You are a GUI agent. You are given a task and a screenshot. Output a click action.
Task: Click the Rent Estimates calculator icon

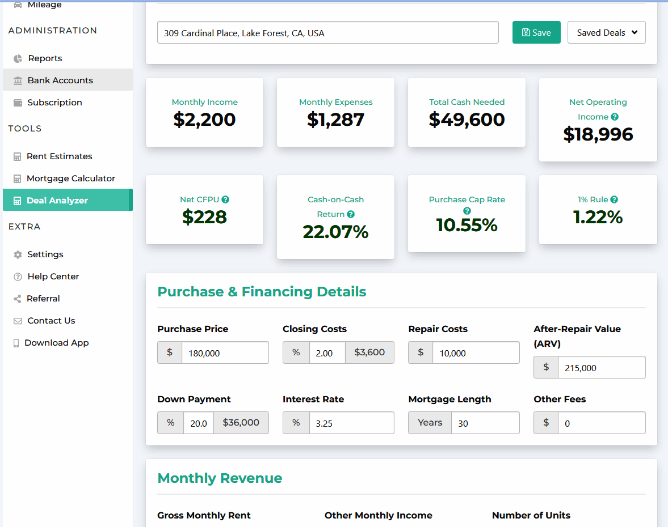18,156
